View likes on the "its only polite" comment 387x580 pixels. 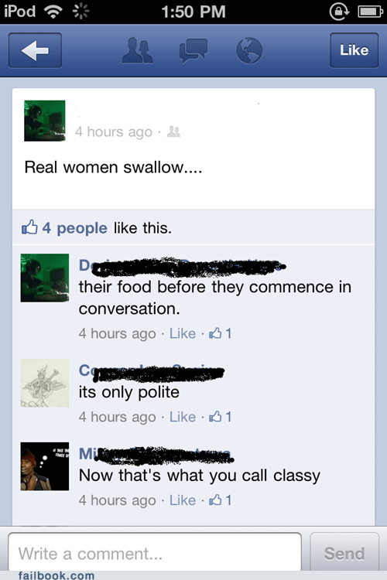point(221,417)
